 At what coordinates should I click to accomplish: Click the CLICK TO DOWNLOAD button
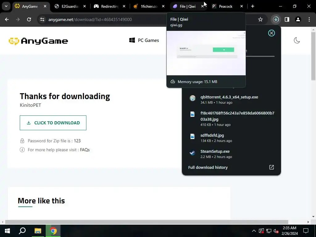click(x=53, y=123)
